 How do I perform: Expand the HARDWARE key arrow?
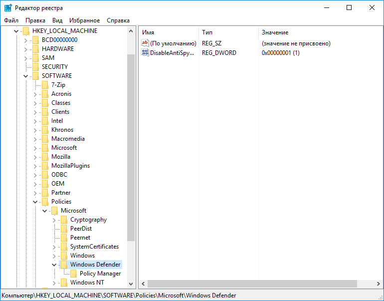[25, 49]
